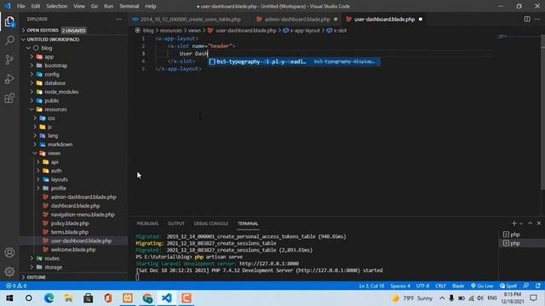Click Go Live in status bar
Image resolution: width=545 pixels, height=306 pixels.
(482, 286)
